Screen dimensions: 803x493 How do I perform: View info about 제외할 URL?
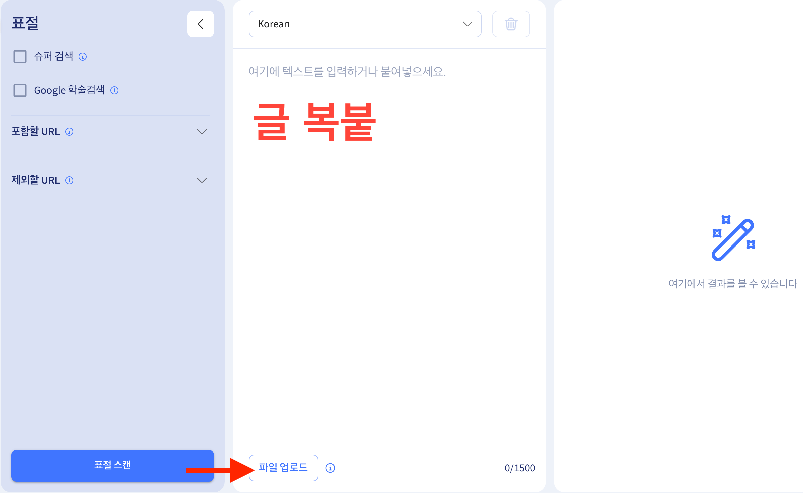[x=69, y=180]
